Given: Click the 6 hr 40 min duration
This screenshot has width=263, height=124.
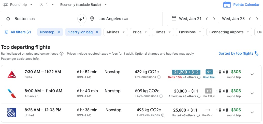Looking at the screenshot, I should 87,91.
